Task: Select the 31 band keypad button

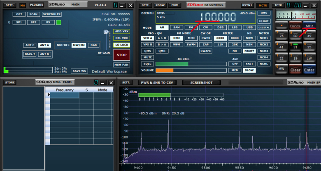Action: tap(295, 46)
